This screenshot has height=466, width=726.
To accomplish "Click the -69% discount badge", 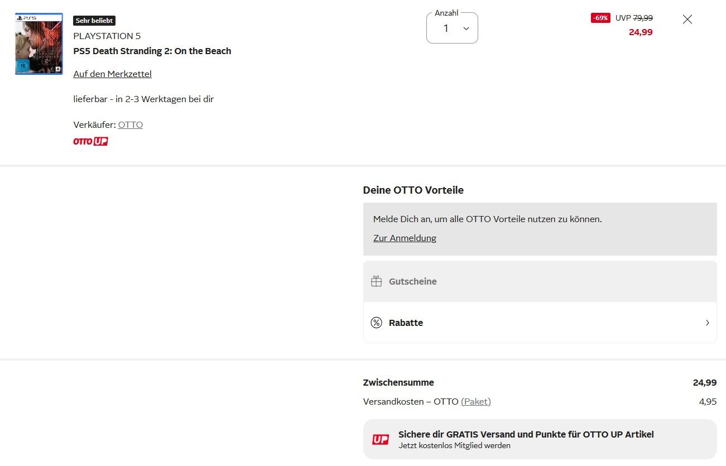I will (x=600, y=18).
